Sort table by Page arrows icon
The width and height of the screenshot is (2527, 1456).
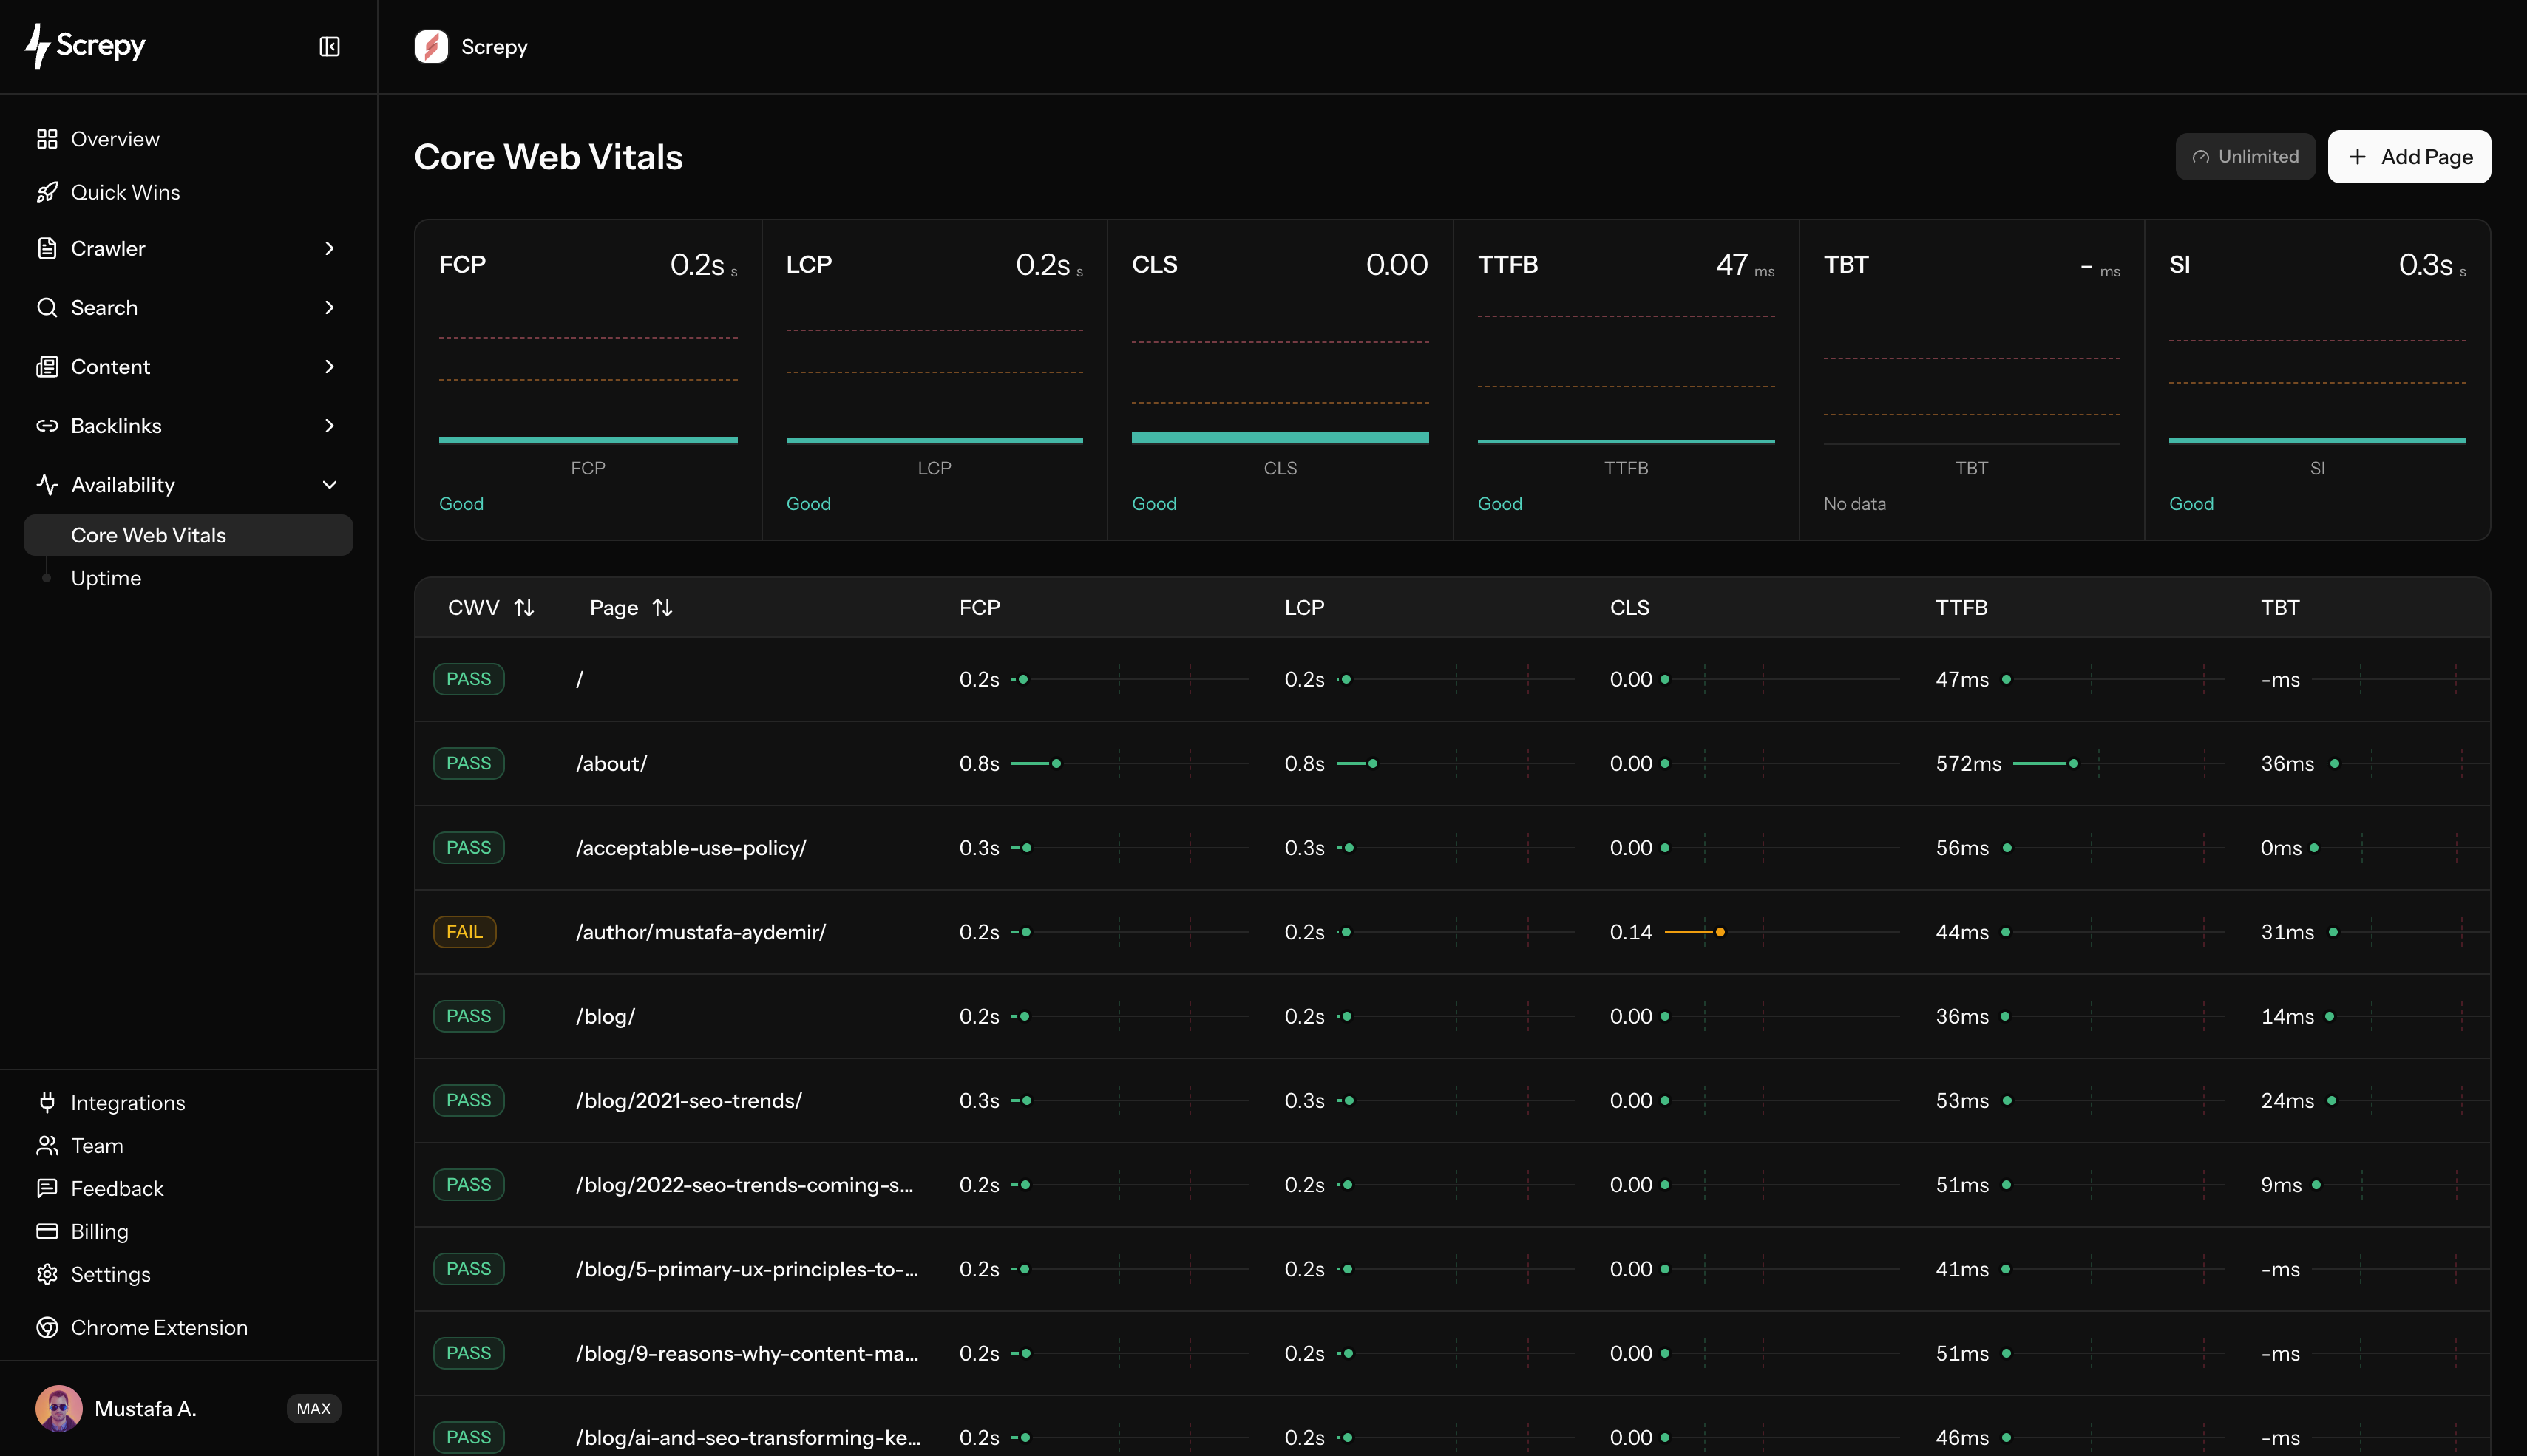coord(662,608)
